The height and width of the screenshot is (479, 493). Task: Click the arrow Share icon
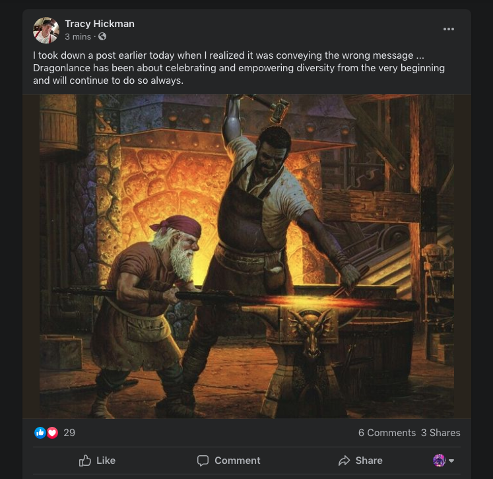[x=344, y=461]
